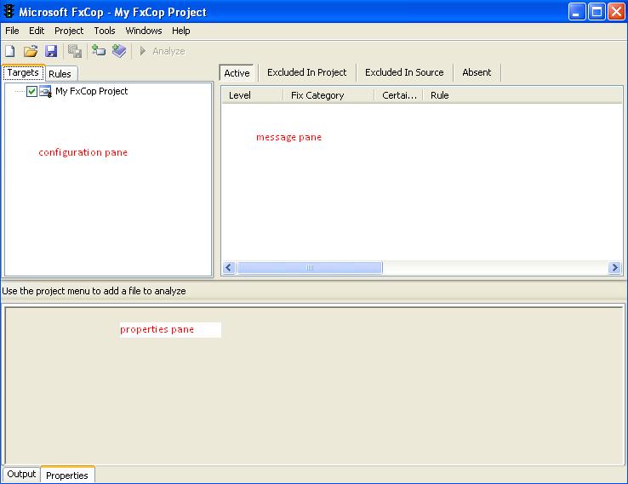Click the horizontal scrollbar thumb
This screenshot has width=628, height=484.
point(310,267)
